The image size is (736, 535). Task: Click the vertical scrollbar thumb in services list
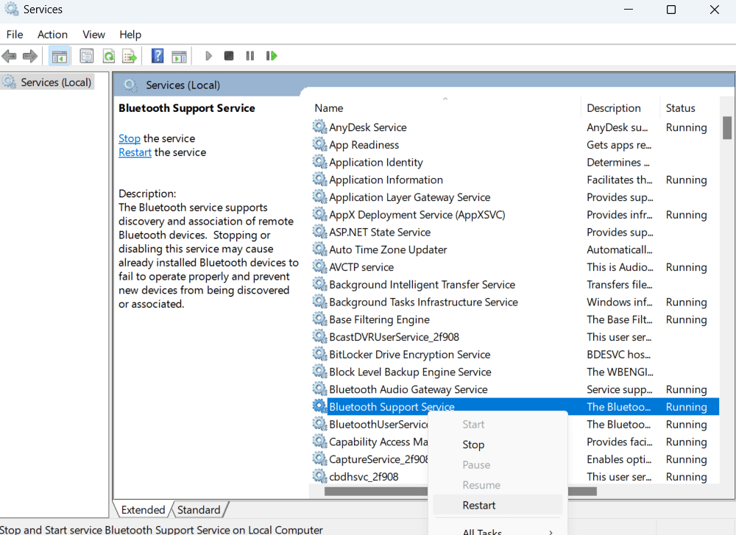tap(727, 128)
